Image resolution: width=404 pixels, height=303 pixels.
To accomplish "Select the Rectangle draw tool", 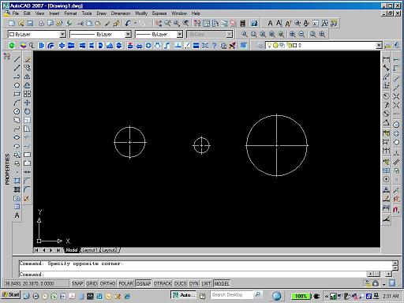I will tap(17, 94).
